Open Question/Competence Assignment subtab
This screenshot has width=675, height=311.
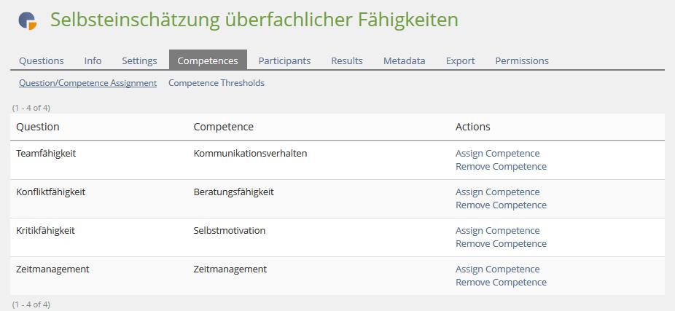coord(87,83)
